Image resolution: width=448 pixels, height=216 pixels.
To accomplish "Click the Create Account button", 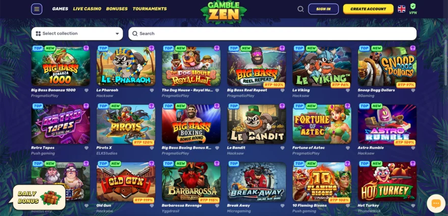I will click(368, 9).
